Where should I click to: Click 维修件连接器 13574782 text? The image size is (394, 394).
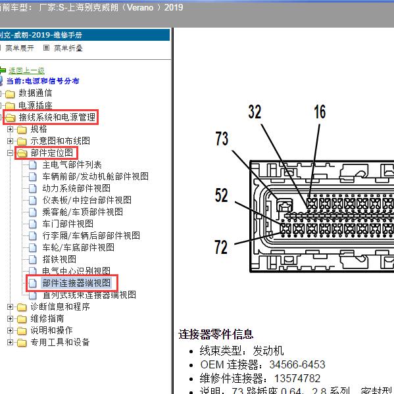pyautogui.click(x=260, y=378)
